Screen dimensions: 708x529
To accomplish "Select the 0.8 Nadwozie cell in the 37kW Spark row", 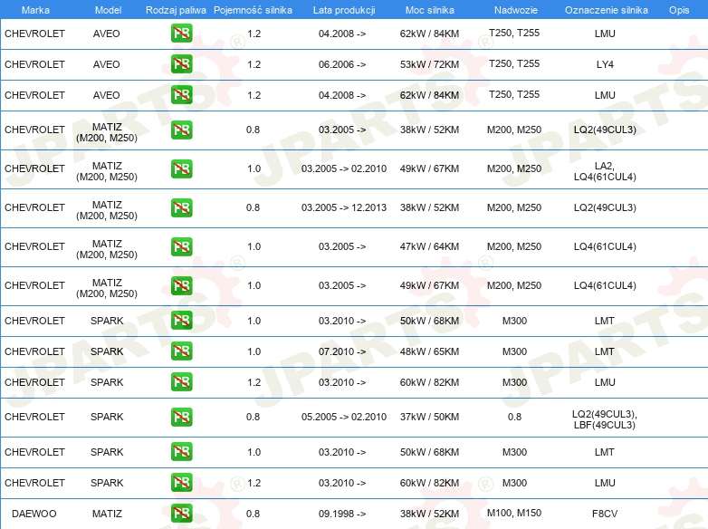I will pyautogui.click(x=515, y=417).
